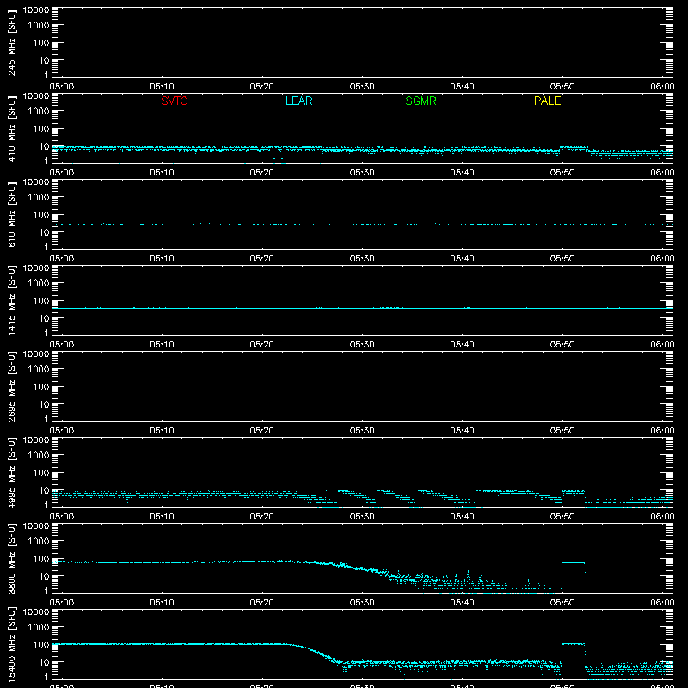Image resolution: width=688 pixels, height=688 pixels.
Task: Select 05:30 label under the 1415 MHz panel
Action: pyautogui.click(x=362, y=345)
